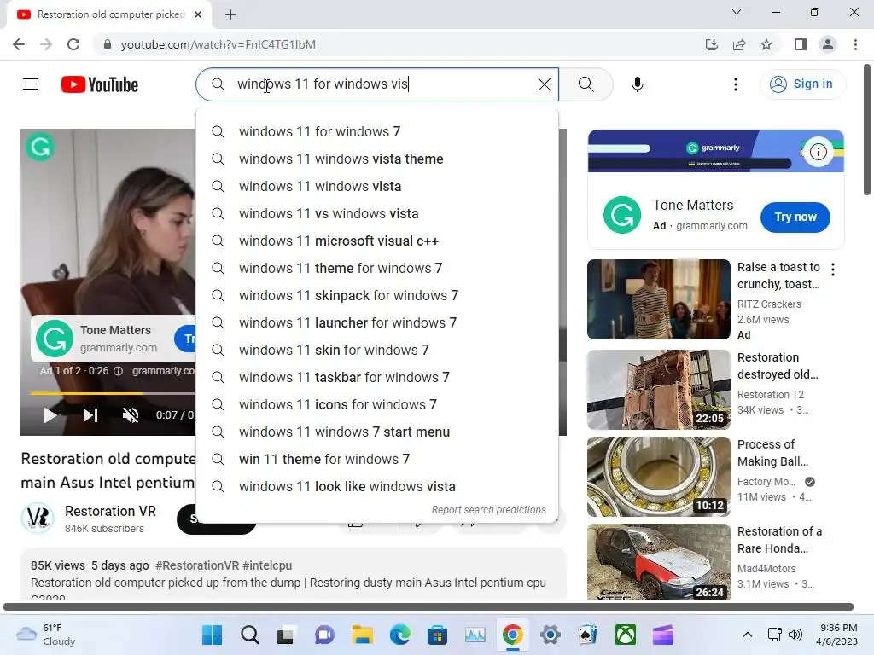This screenshot has width=874, height=655.
Task: Close the Restoration old computer tab
Action: pos(198,14)
